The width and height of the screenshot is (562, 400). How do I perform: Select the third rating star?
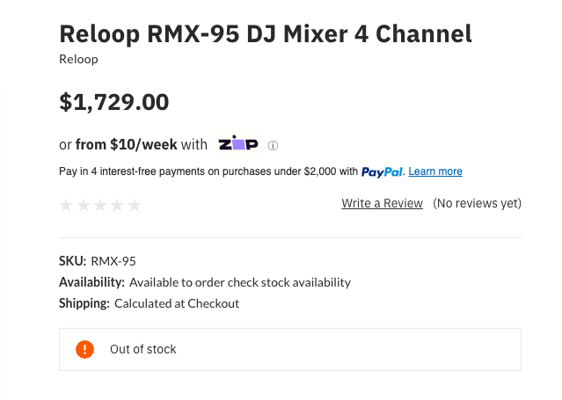pyautogui.click(x=100, y=205)
